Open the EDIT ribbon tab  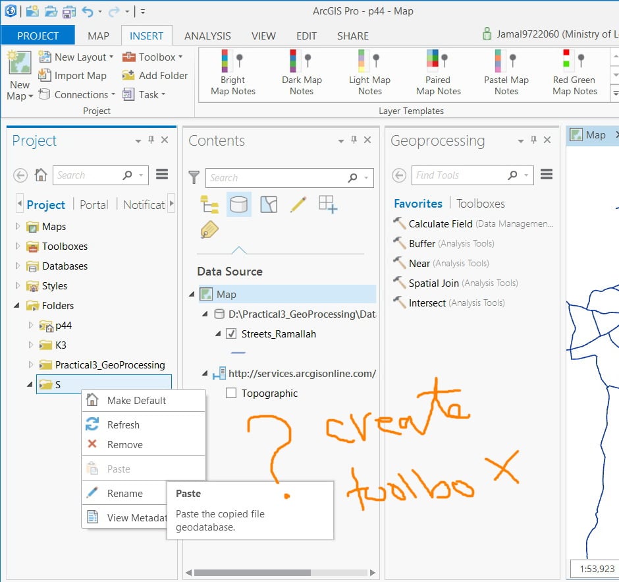coord(306,36)
